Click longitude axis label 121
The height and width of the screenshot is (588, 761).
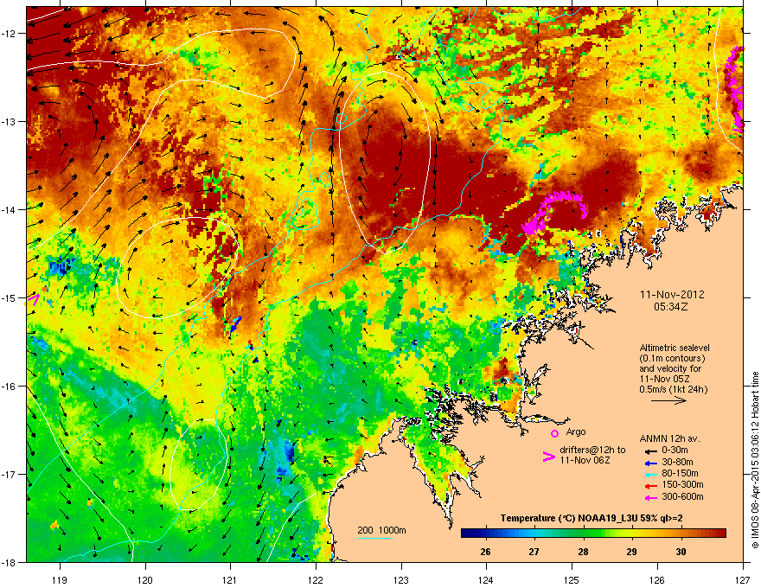[230, 579]
